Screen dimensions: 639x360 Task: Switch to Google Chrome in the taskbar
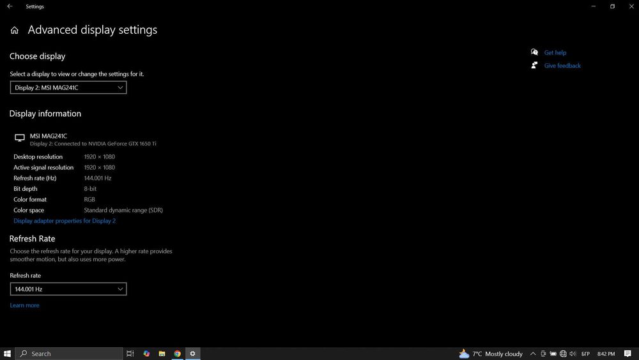(x=177, y=354)
